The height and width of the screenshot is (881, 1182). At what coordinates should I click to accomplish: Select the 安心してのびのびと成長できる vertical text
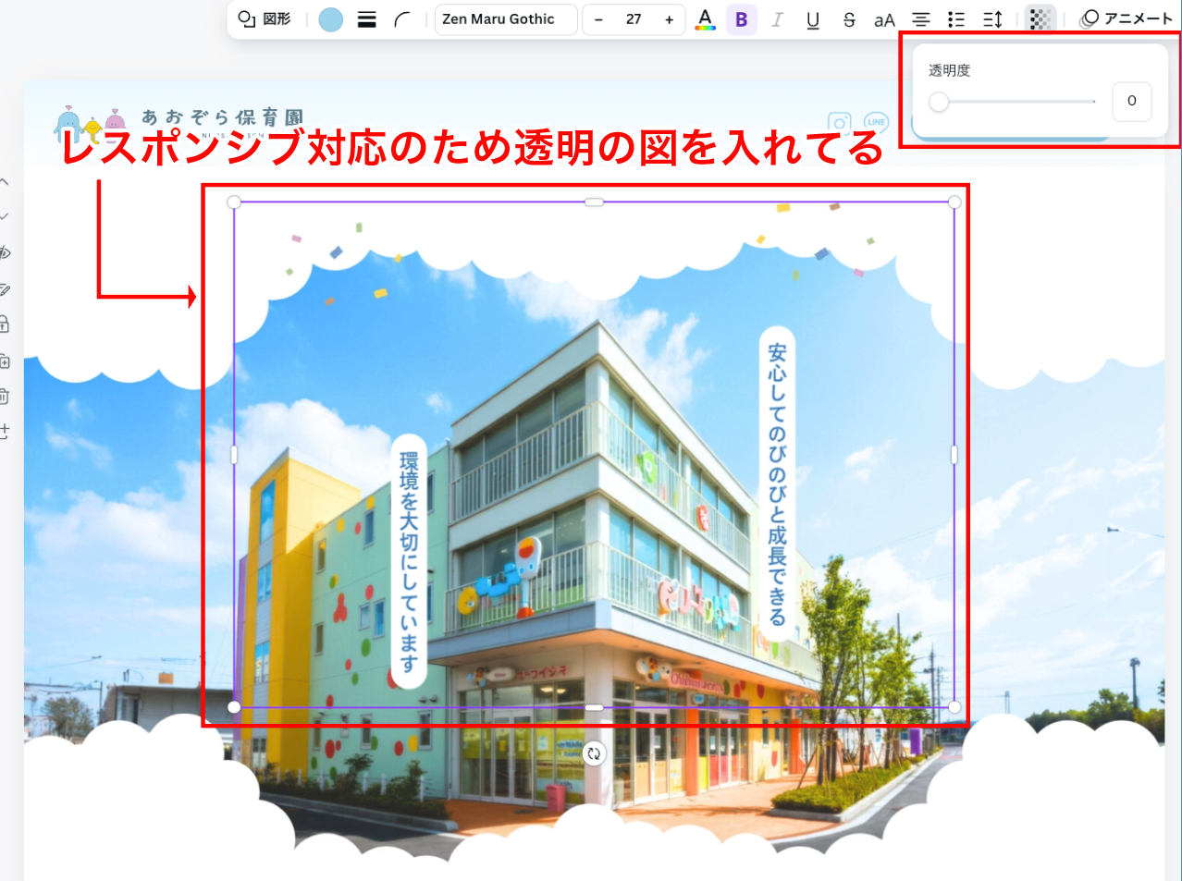pyautogui.click(x=777, y=483)
